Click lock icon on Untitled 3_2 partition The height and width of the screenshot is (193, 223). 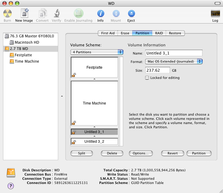tap(74, 142)
